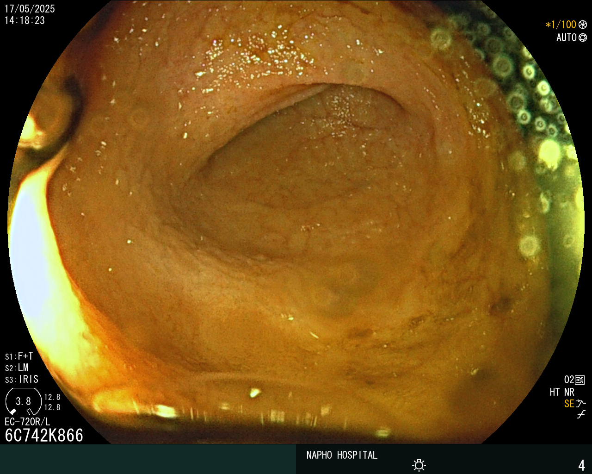Click the yellow SE enhancement label
This screenshot has width=592, height=474.
point(569,404)
